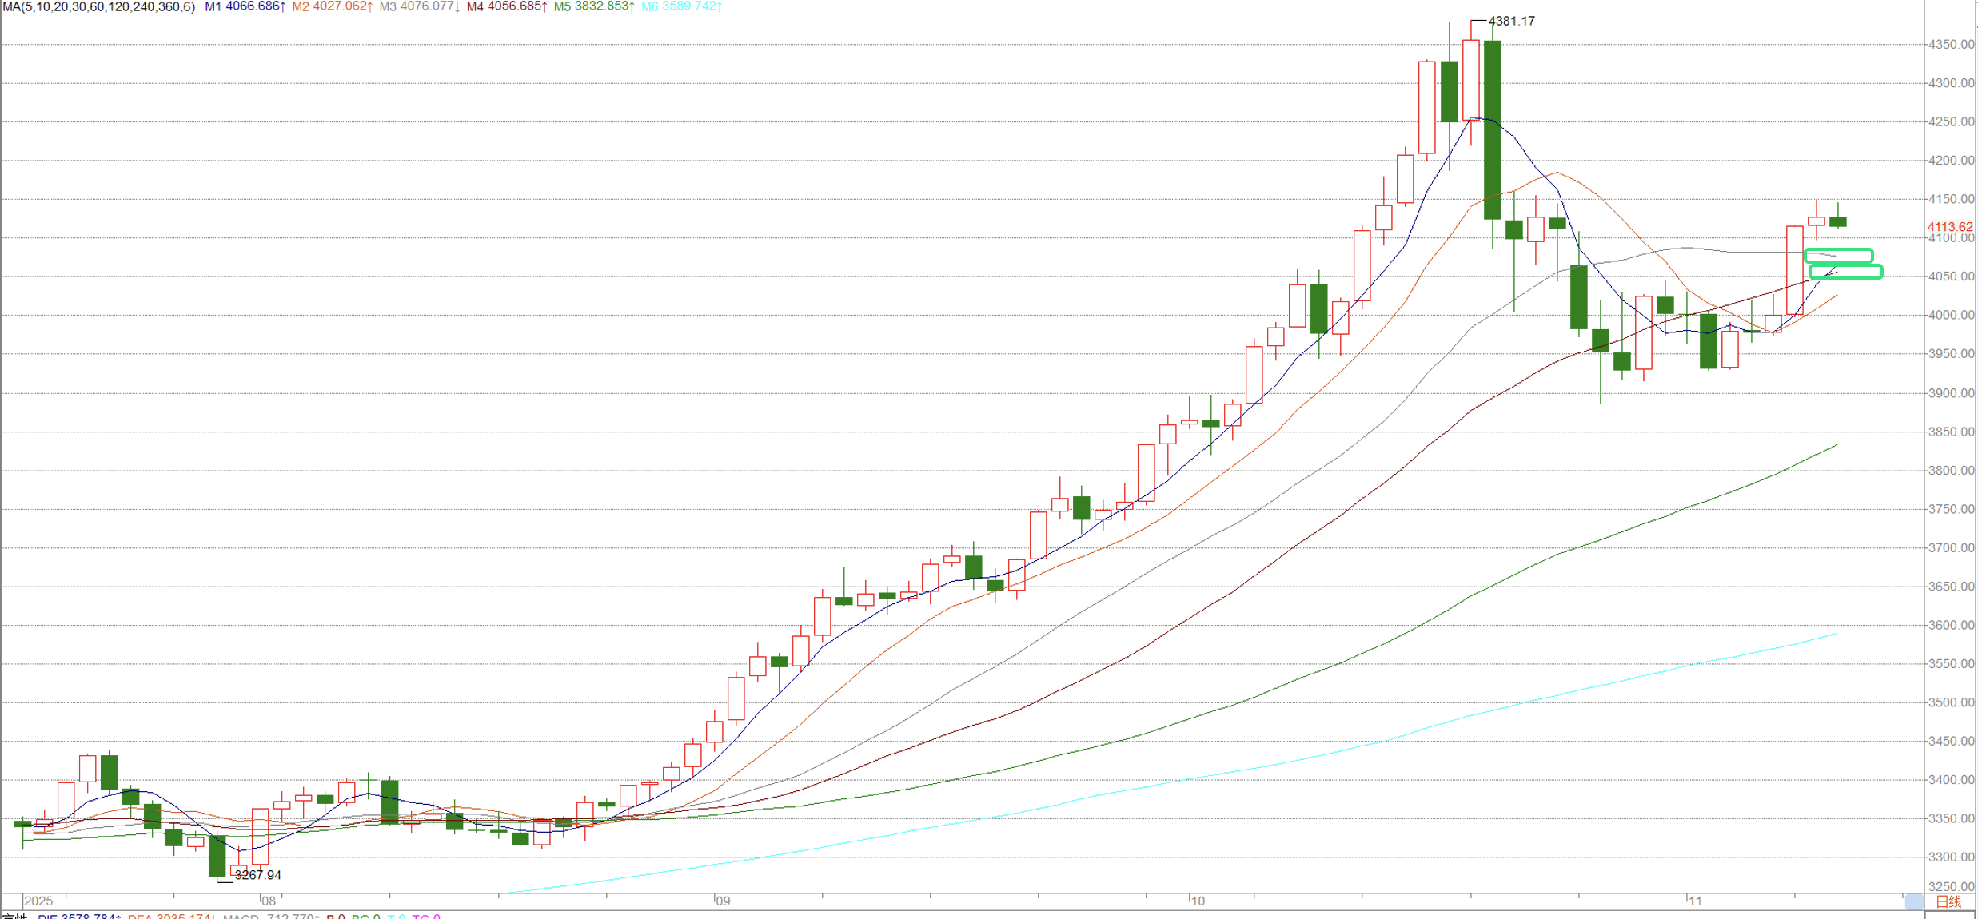Click the 3267.94 low price marker
The image size is (1978, 919).
click(257, 875)
